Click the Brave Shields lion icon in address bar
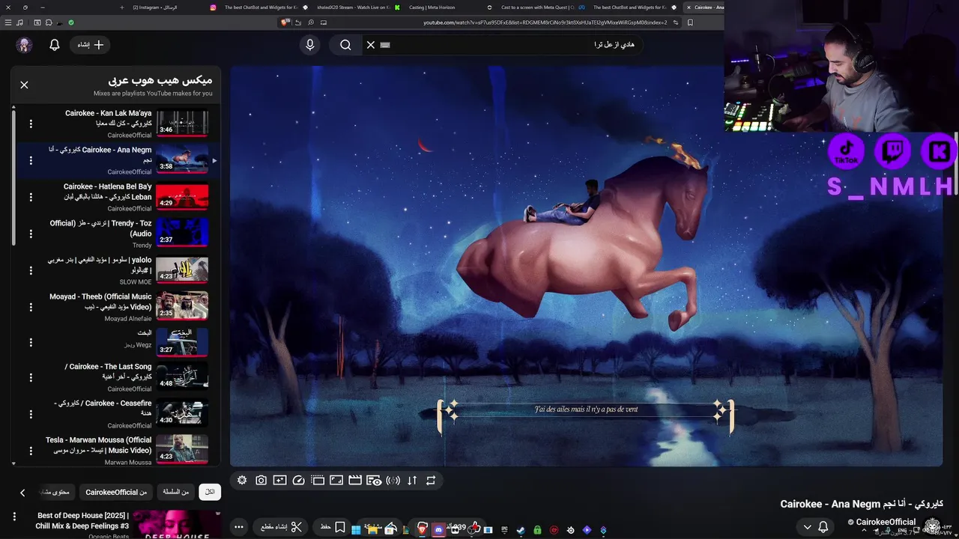 285,22
